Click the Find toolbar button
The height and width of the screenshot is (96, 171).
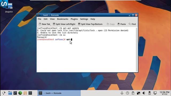click(x=132, y=24)
